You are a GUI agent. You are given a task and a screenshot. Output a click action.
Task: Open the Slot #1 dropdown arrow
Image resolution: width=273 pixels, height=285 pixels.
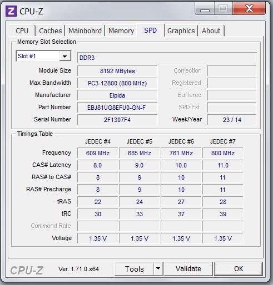[x=65, y=56]
